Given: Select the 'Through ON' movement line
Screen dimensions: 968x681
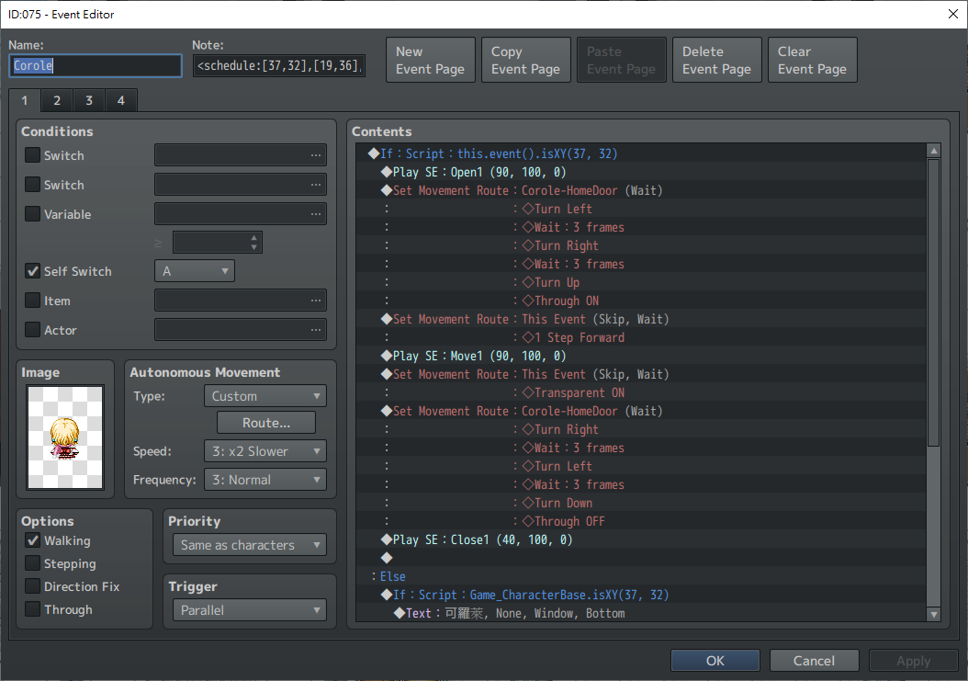Looking at the screenshot, I should (x=640, y=301).
